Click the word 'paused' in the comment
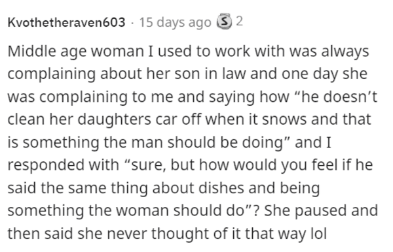 (x=320, y=211)
